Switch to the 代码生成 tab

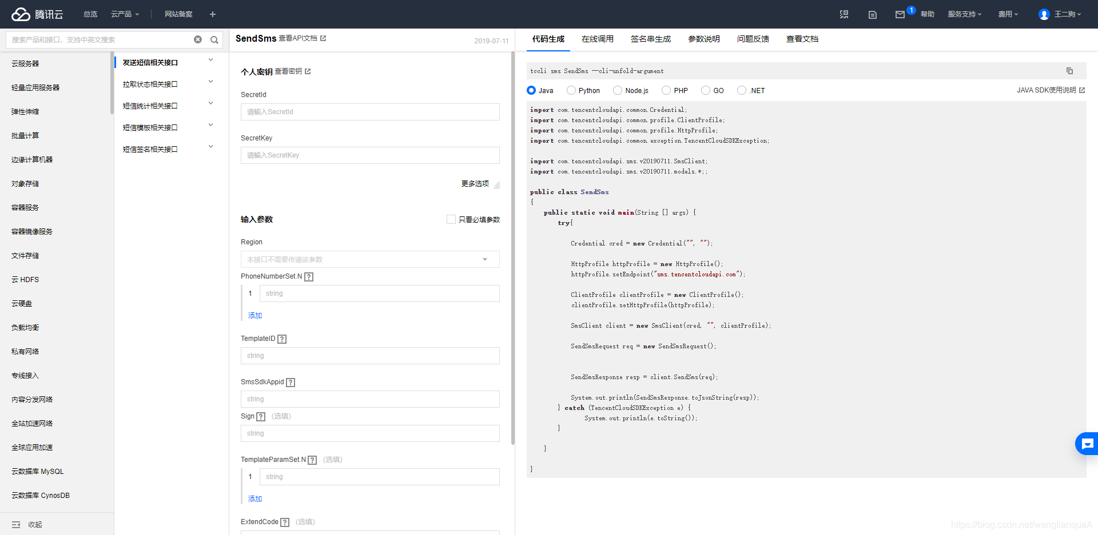548,39
